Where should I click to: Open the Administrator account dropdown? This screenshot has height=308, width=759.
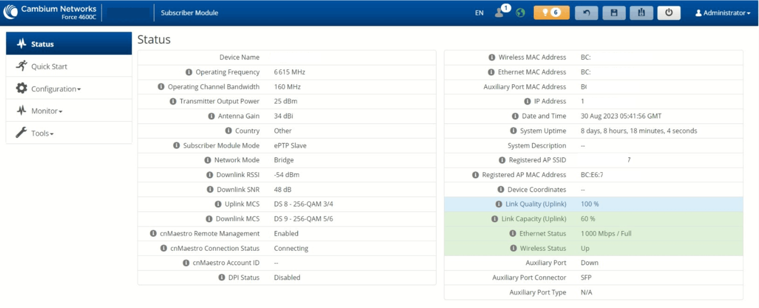722,13
